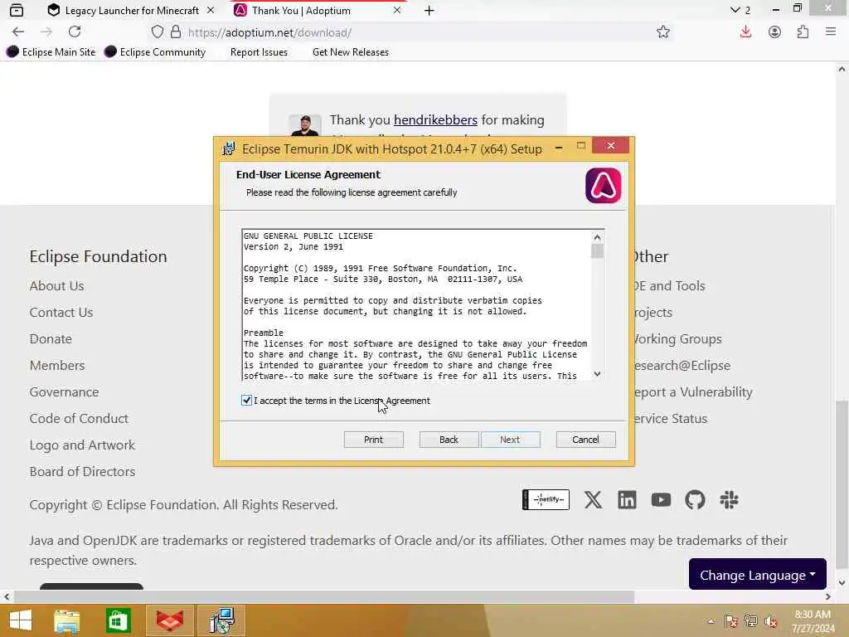Open the extensions puzzle icon
This screenshot has width=849, height=637.
(x=803, y=32)
